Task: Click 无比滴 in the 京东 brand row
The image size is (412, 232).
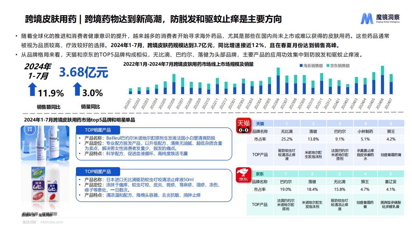Action: pos(340,182)
